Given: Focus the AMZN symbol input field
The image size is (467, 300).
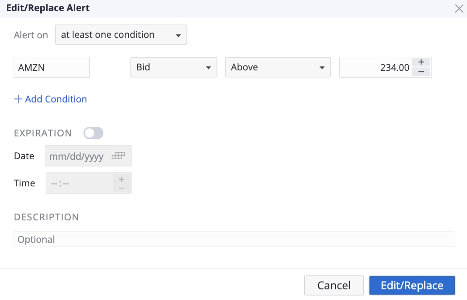Looking at the screenshot, I should click(x=51, y=67).
